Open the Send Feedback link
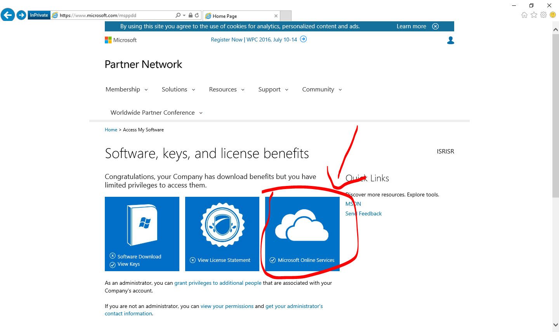Image resolution: width=559 pixels, height=332 pixels. pos(364,213)
